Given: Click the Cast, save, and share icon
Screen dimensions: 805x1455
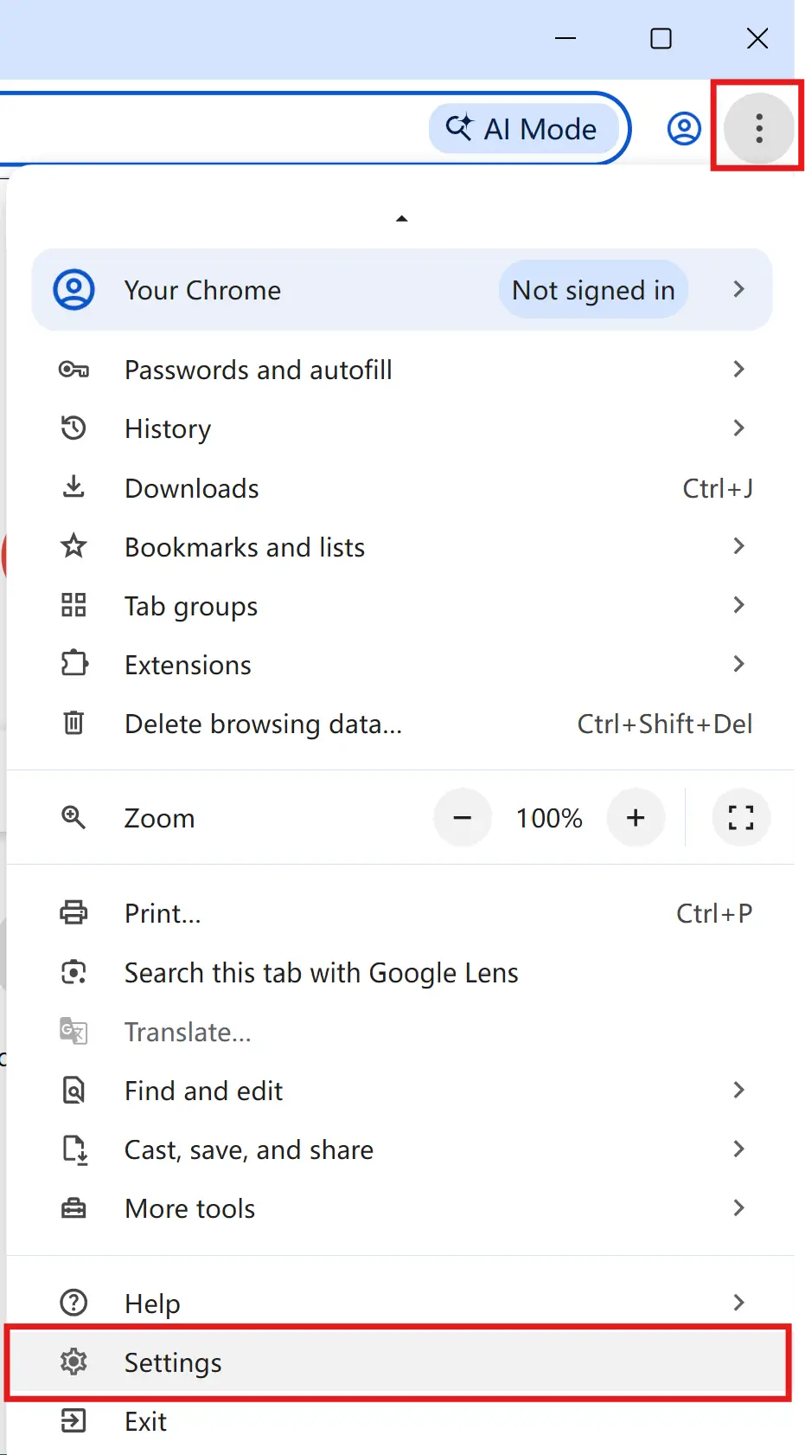Looking at the screenshot, I should tap(74, 1149).
